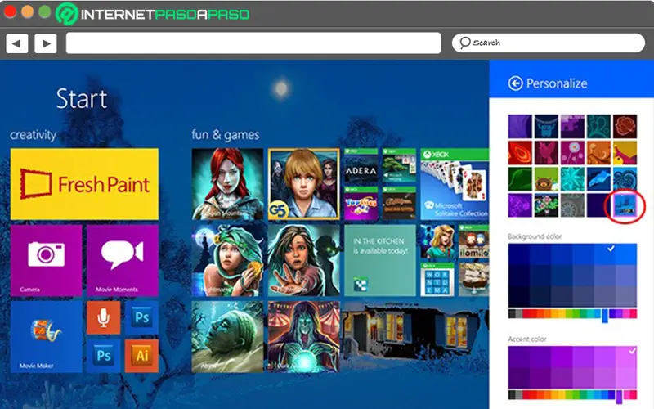Screen dimensions: 654x409
Task: Select the yellow bird on red pattern
Action: pos(625,153)
